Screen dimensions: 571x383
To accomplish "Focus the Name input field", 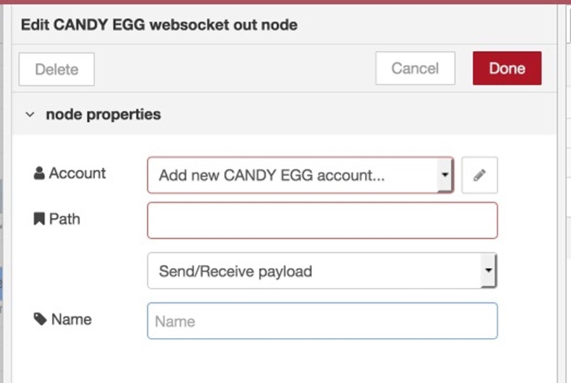I will point(322,321).
